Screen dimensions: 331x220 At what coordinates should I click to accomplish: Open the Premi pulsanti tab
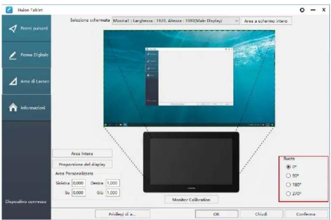coord(27,28)
